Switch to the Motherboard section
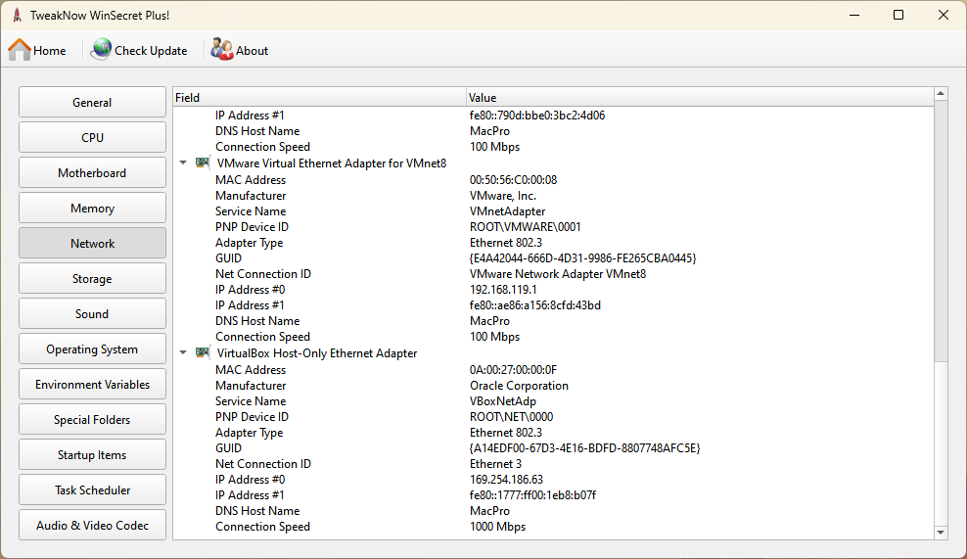 [93, 172]
